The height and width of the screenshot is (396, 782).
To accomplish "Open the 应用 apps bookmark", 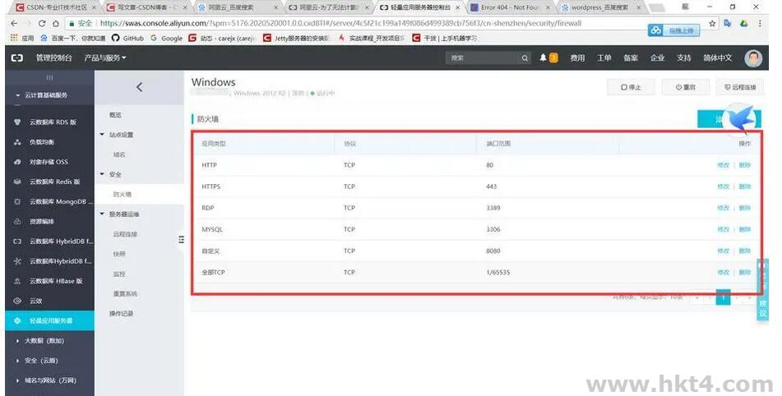I will (x=22, y=39).
